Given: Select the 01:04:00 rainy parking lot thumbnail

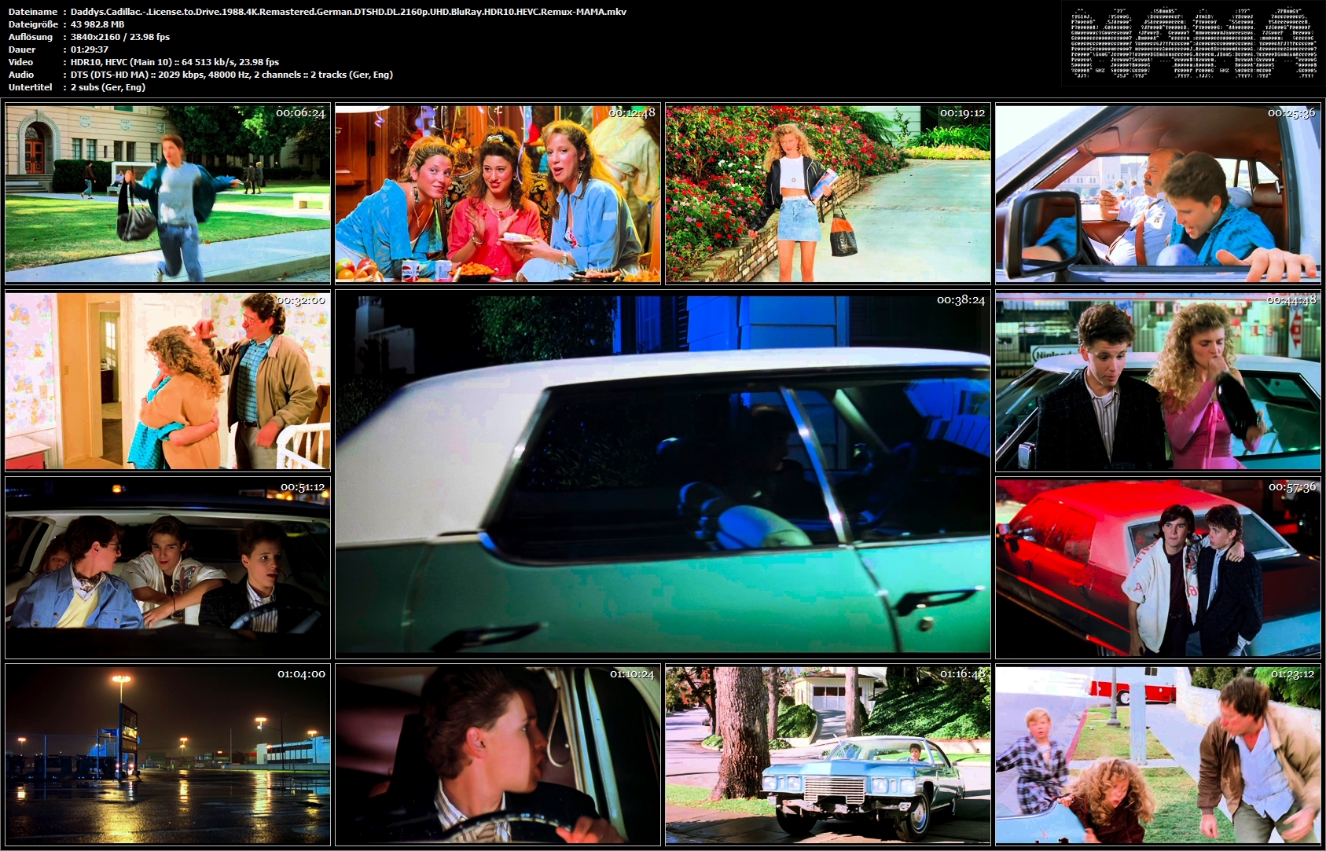Looking at the screenshot, I should [167, 755].
